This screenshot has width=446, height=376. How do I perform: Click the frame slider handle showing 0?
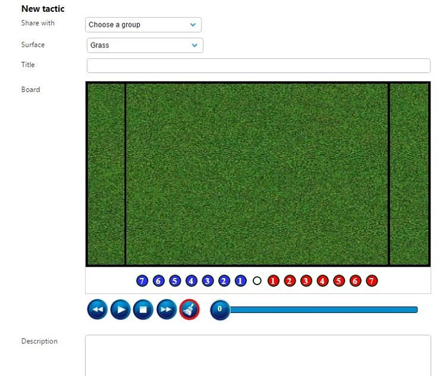220,309
